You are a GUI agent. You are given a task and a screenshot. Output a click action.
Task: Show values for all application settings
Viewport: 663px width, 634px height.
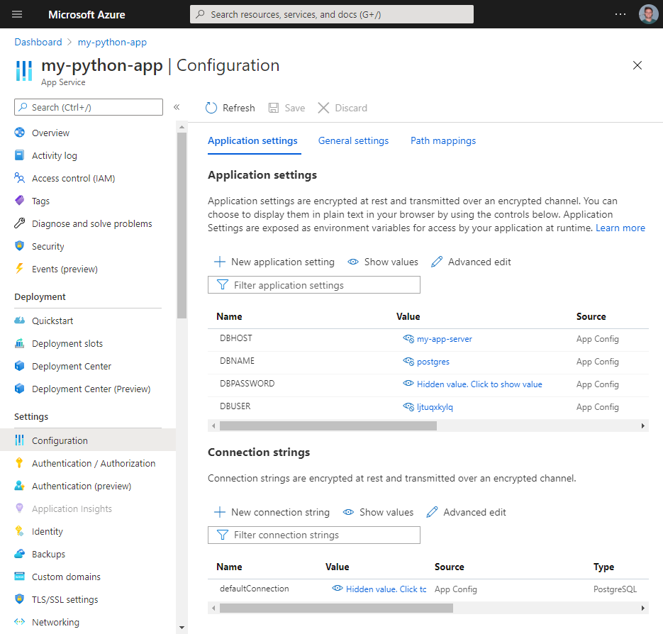coord(383,262)
